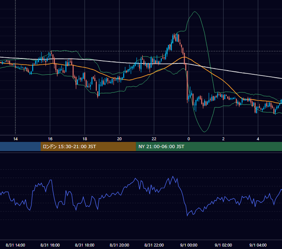Click the ロンドン 15:30-21:00 JST session bar

[88, 146]
